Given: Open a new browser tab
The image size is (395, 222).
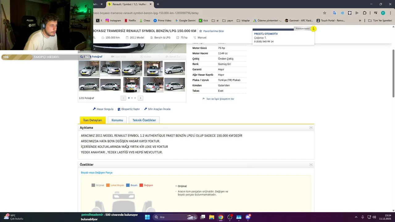Looking at the screenshot, I should coord(158,4).
